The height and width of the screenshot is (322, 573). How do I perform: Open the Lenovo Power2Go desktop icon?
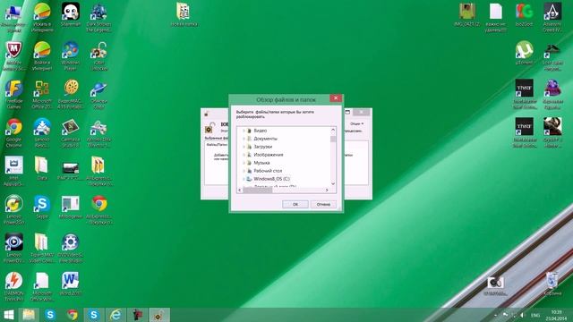pyautogui.click(x=14, y=209)
